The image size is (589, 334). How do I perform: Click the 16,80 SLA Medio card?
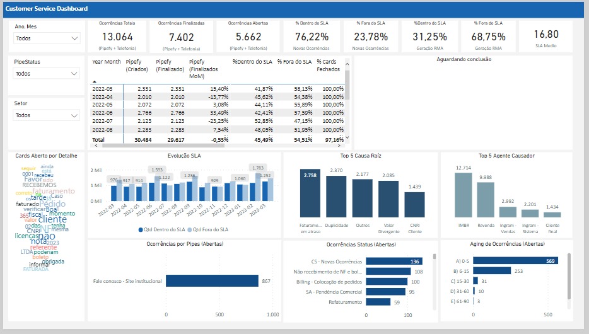546,37
